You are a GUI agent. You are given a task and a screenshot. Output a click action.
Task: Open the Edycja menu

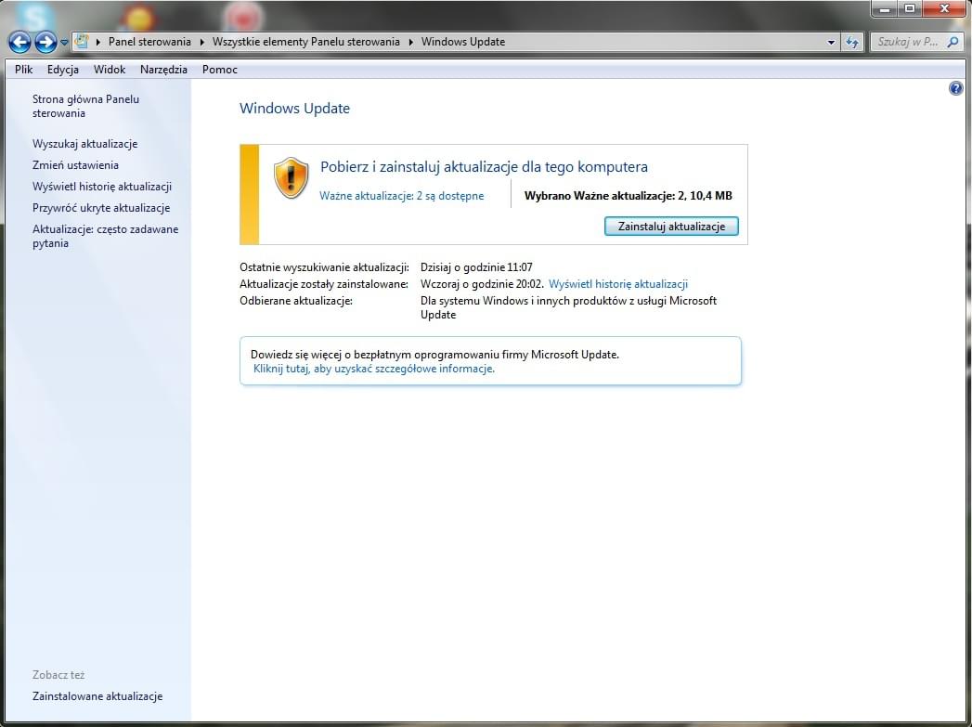point(62,70)
